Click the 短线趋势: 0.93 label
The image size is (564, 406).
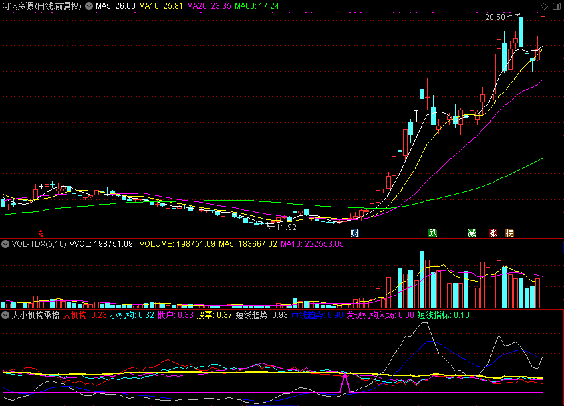click(x=262, y=316)
